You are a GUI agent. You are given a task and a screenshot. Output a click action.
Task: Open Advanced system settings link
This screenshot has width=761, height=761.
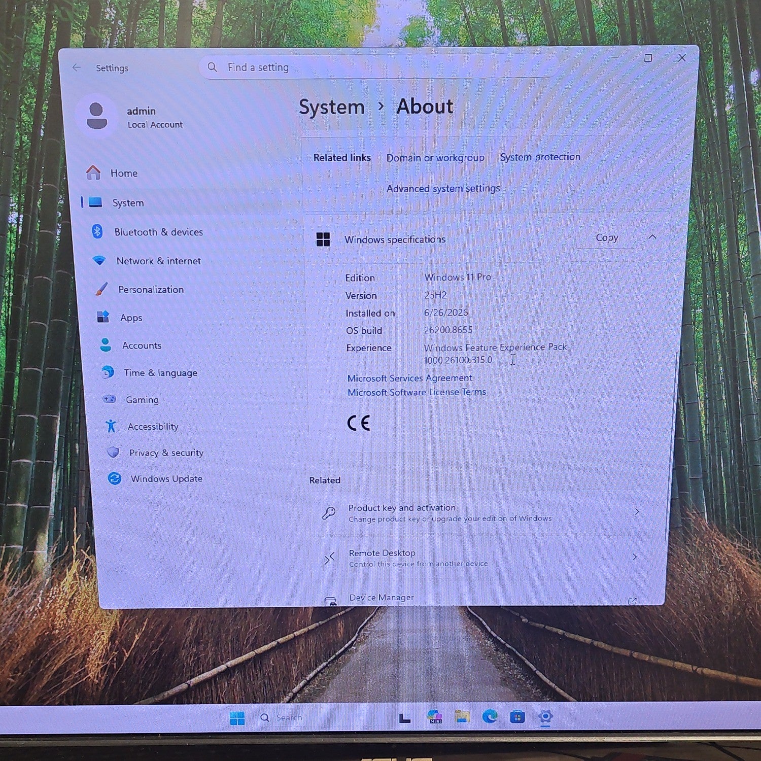click(x=443, y=188)
